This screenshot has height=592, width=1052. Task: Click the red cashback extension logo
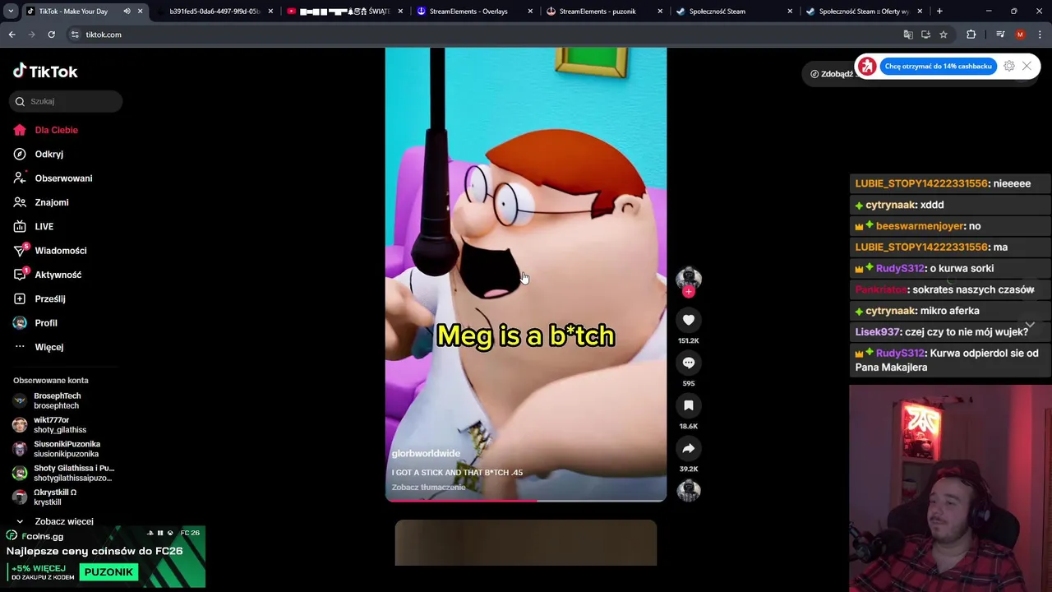pyautogui.click(x=867, y=67)
